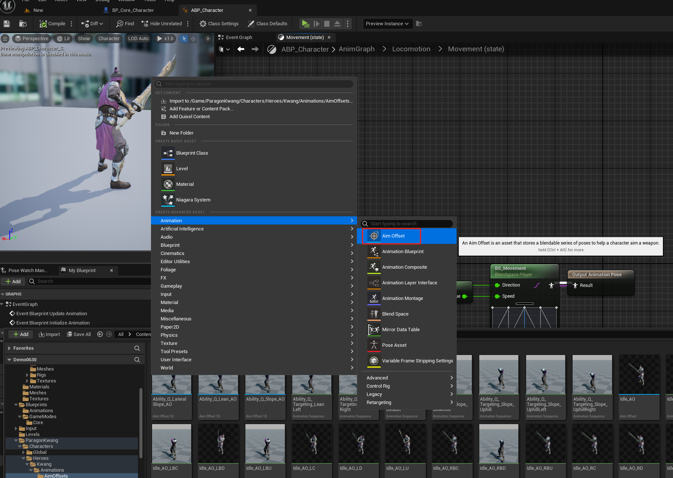Select the Event Blueprint Update Animation row
Screen dimensions: 673x478
coord(52,314)
